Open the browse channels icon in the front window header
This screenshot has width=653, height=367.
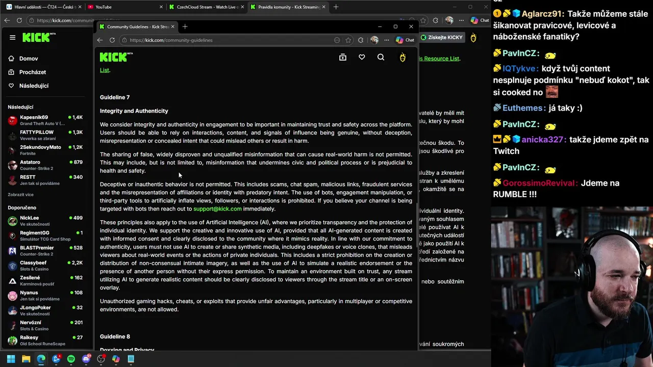point(343,57)
